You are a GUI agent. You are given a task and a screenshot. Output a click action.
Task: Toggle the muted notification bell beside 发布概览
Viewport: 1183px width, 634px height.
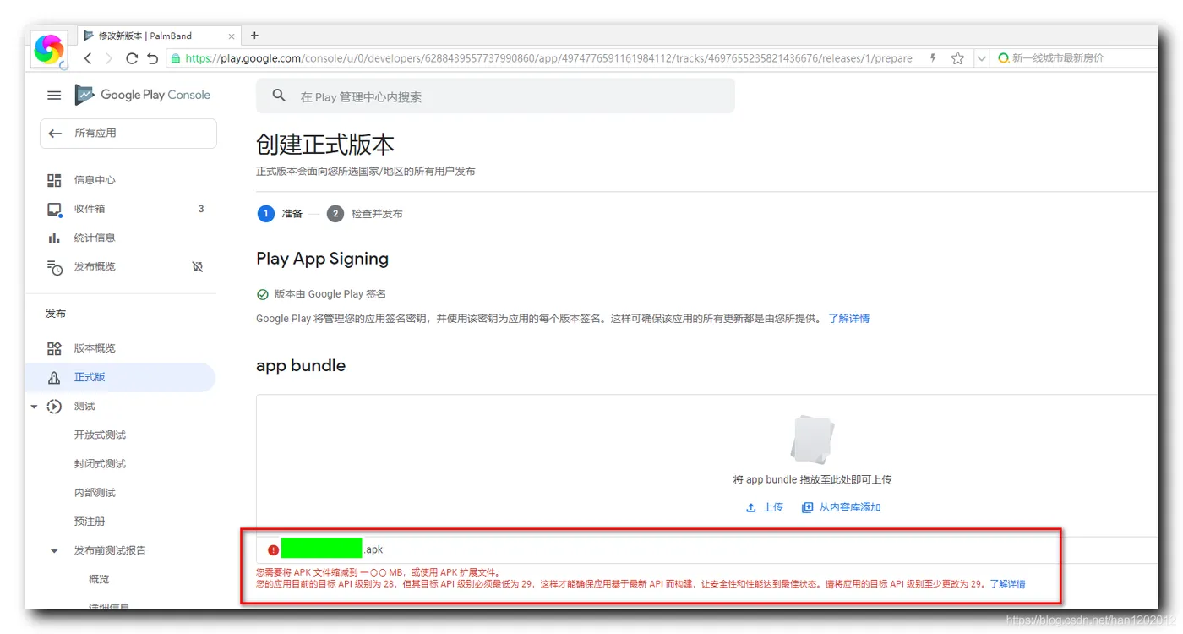point(197,266)
